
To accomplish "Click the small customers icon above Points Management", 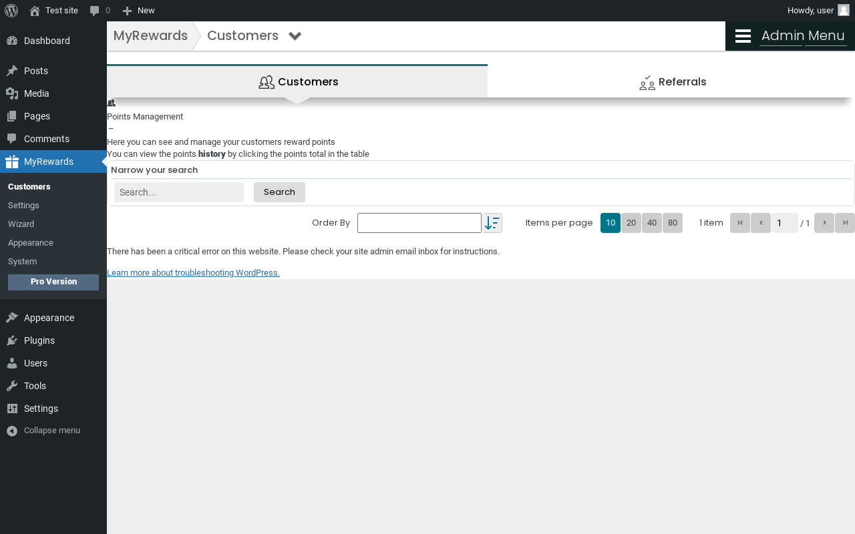I will (111, 103).
